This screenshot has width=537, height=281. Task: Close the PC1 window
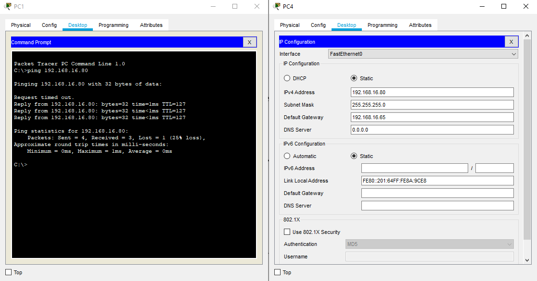(257, 6)
